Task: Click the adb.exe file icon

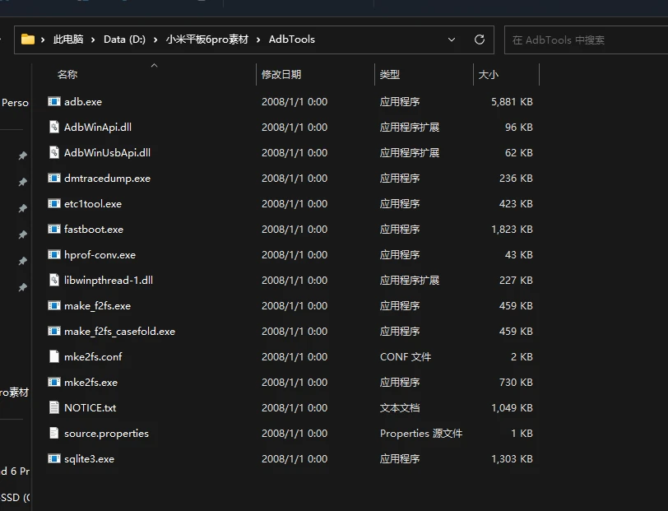Action: [x=54, y=101]
